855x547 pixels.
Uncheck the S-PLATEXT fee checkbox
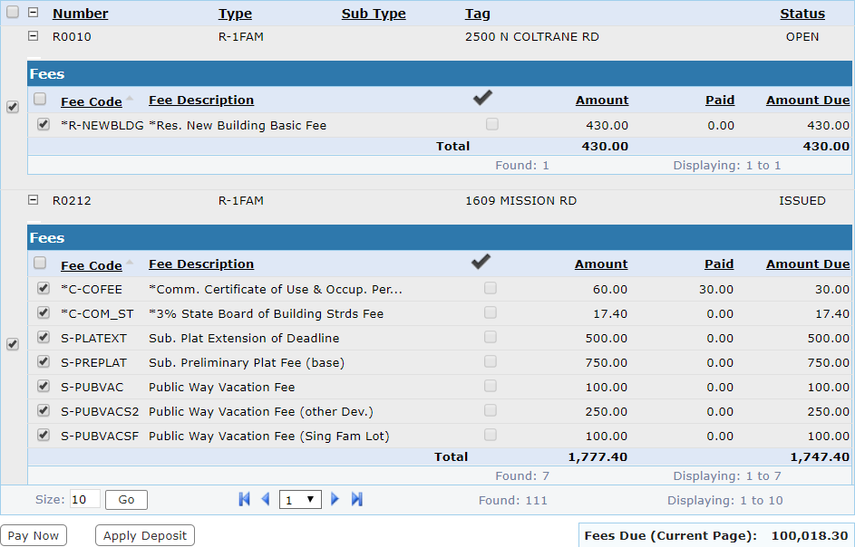click(43, 337)
